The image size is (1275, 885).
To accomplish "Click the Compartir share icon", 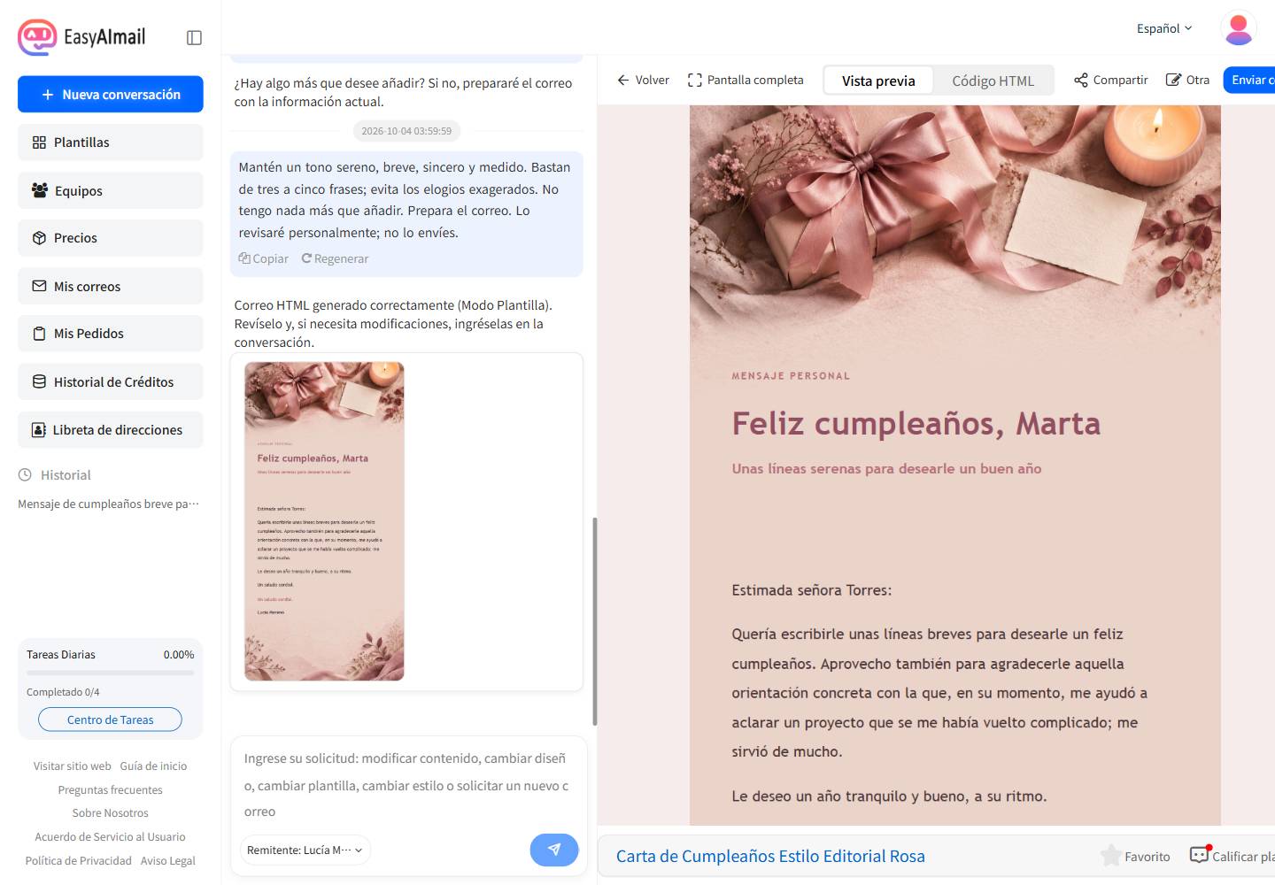I will 1080,80.
